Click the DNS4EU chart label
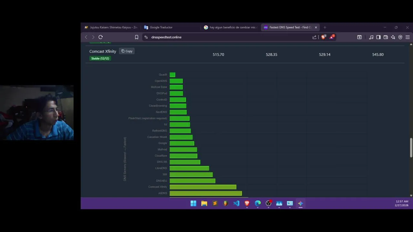The width and height of the screenshot is (413, 232). click(x=162, y=181)
